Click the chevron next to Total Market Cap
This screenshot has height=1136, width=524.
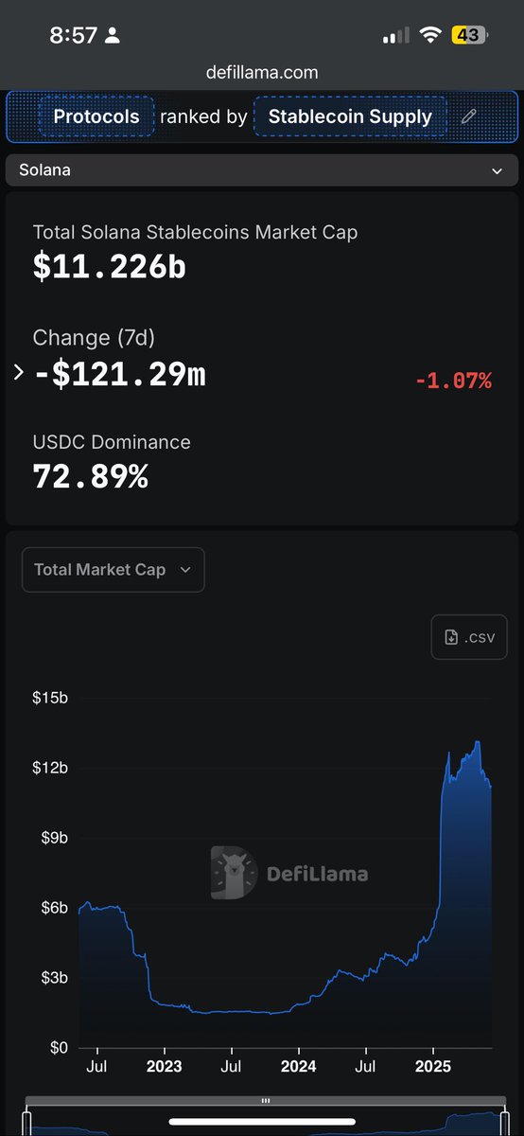tap(185, 570)
